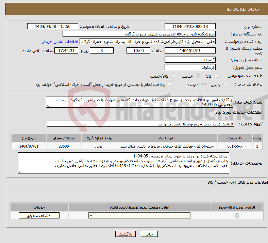The width and height of the screenshot is (268, 243).
Task: Click the ردیف column header
Action: (x=257, y=138)
